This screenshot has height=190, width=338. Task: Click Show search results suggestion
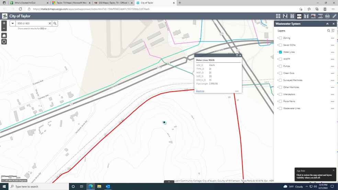[x=33, y=29]
